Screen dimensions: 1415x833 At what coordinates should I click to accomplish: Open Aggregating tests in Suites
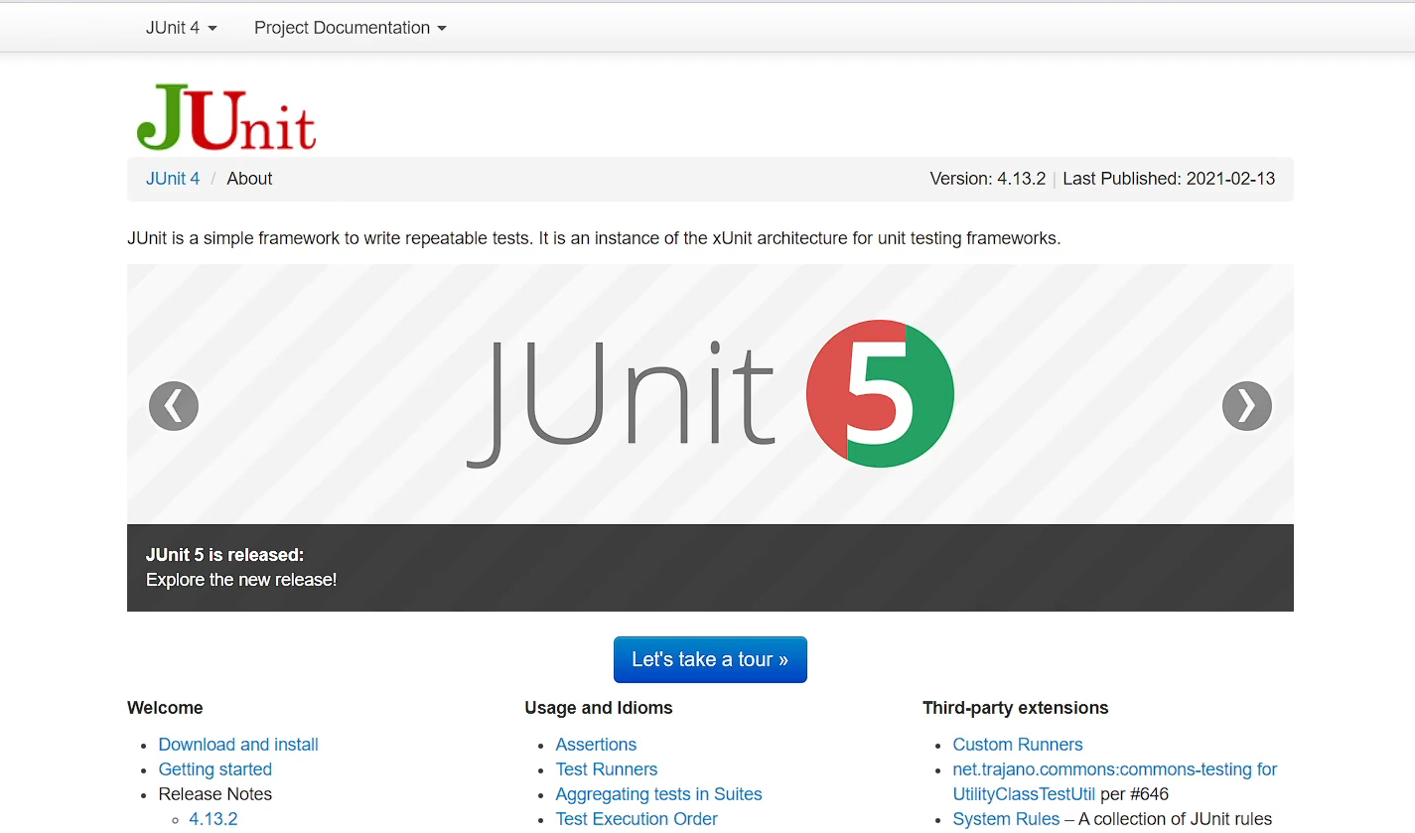[658, 794]
